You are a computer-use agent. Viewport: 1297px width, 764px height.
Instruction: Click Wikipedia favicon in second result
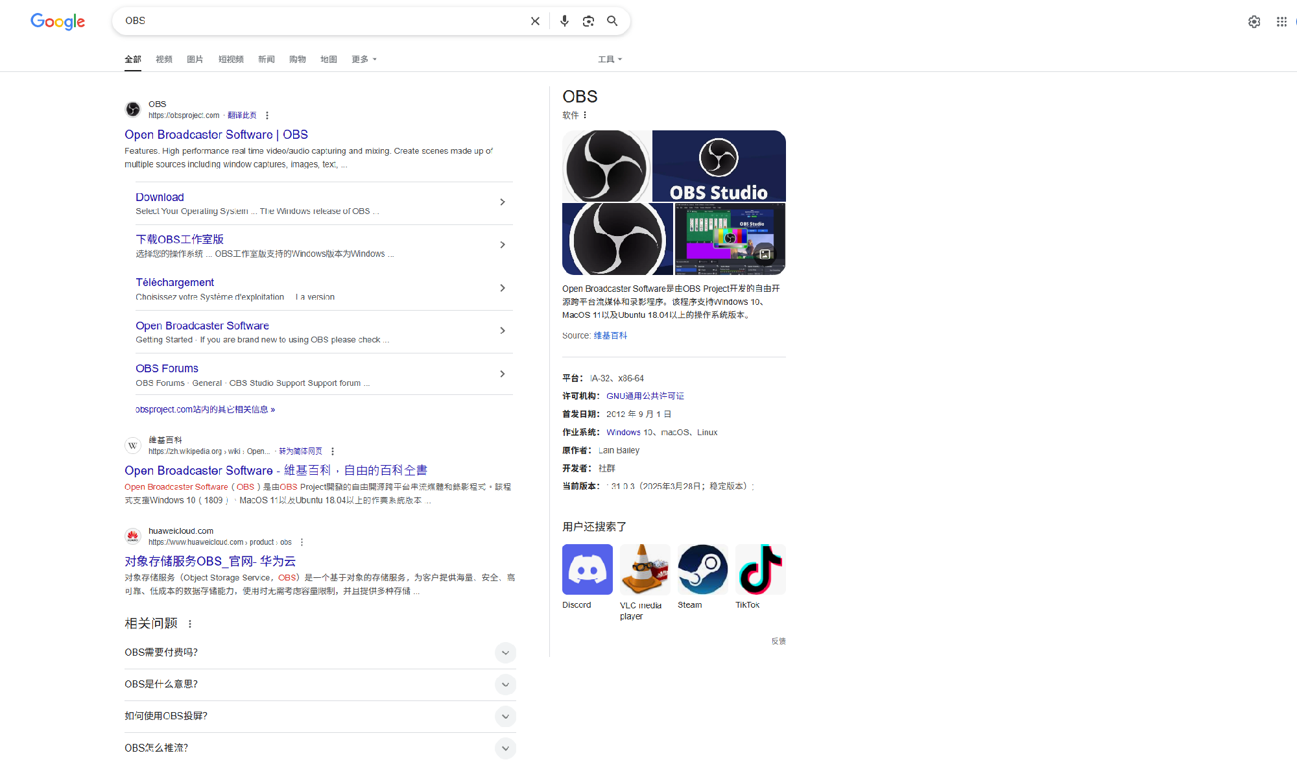tap(133, 445)
